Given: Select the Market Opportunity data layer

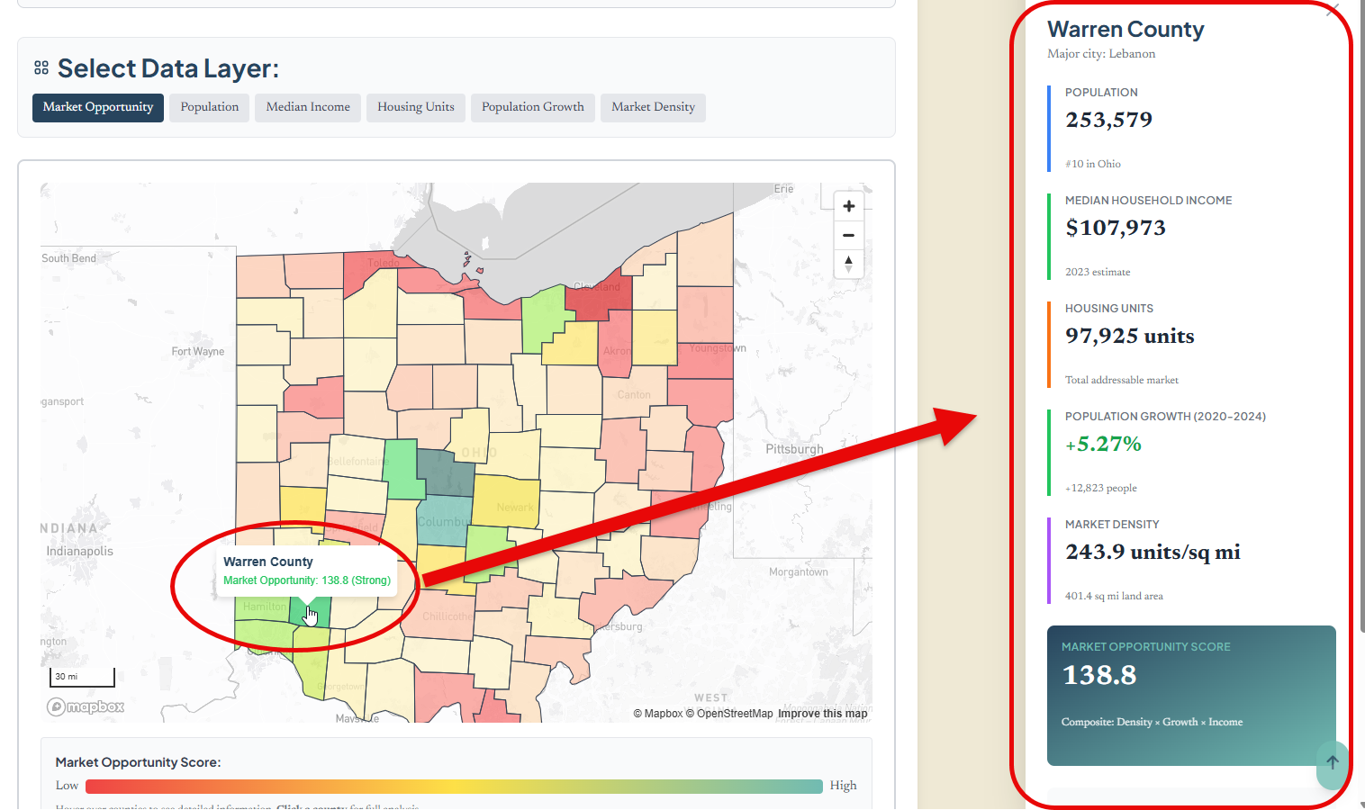Looking at the screenshot, I should [98, 107].
